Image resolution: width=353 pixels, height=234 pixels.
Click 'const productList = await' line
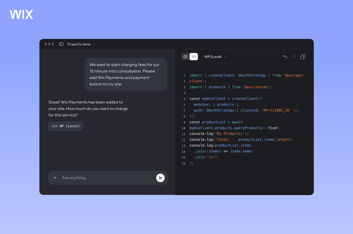coord(216,122)
